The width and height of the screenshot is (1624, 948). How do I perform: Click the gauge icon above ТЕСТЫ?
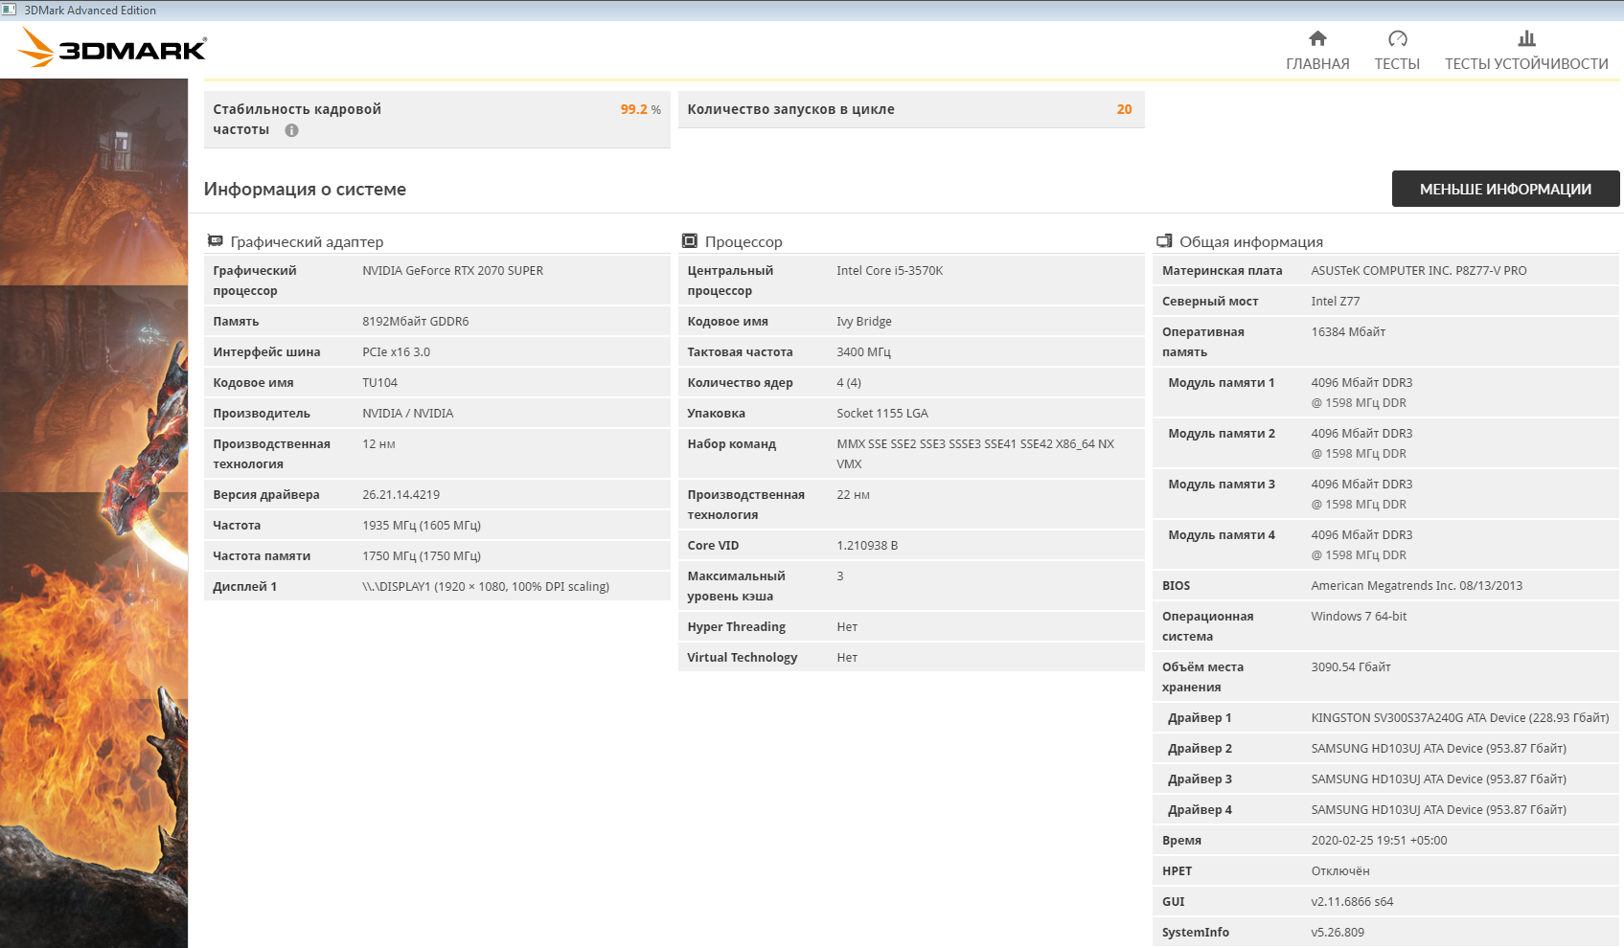pyautogui.click(x=1397, y=38)
